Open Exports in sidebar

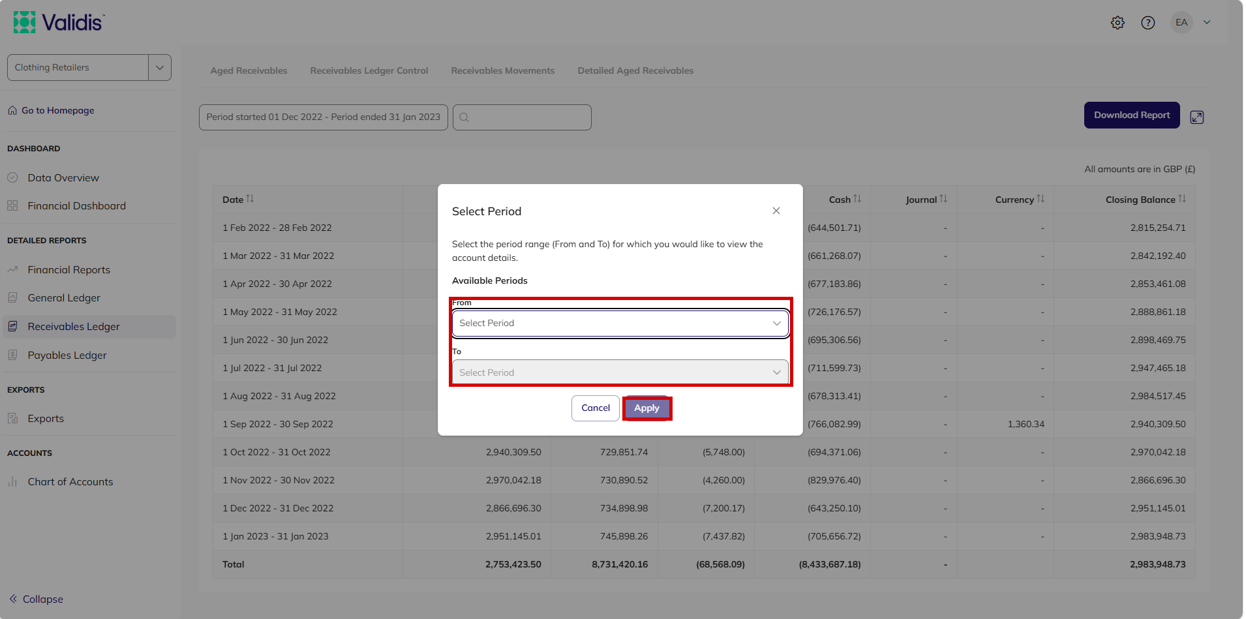tap(46, 419)
